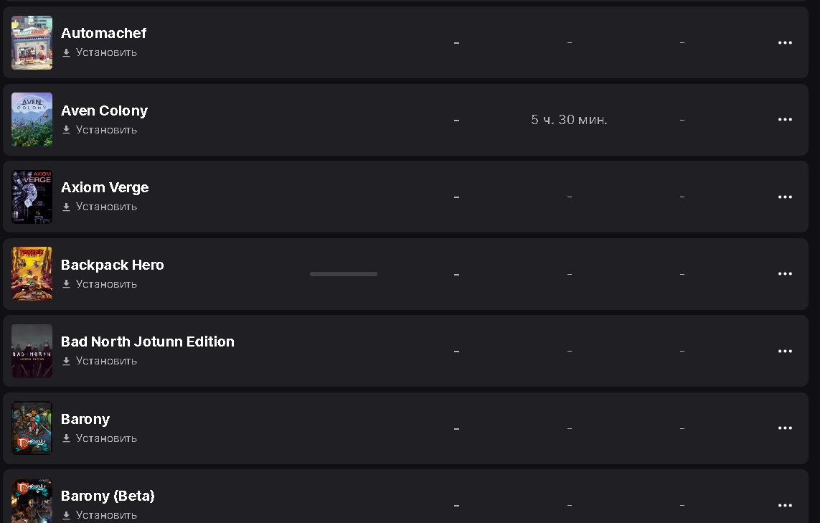Select the Axiom Verge game thumbnail

tap(32, 197)
